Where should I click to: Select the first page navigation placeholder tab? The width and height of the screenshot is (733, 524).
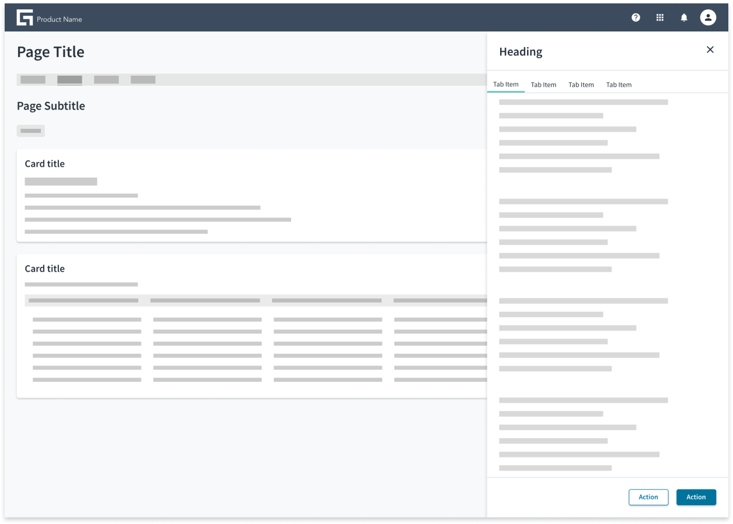[33, 80]
